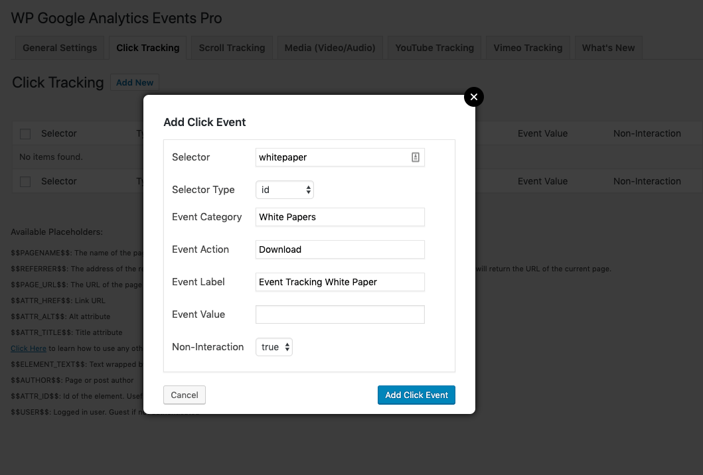
Task: Toggle the top select-all checkbox
Action: tap(25, 133)
